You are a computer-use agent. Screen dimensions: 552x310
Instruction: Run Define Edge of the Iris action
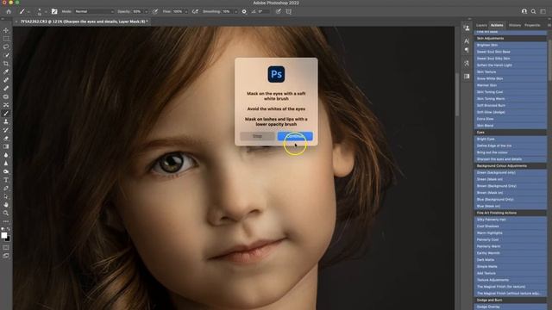[x=510, y=146]
